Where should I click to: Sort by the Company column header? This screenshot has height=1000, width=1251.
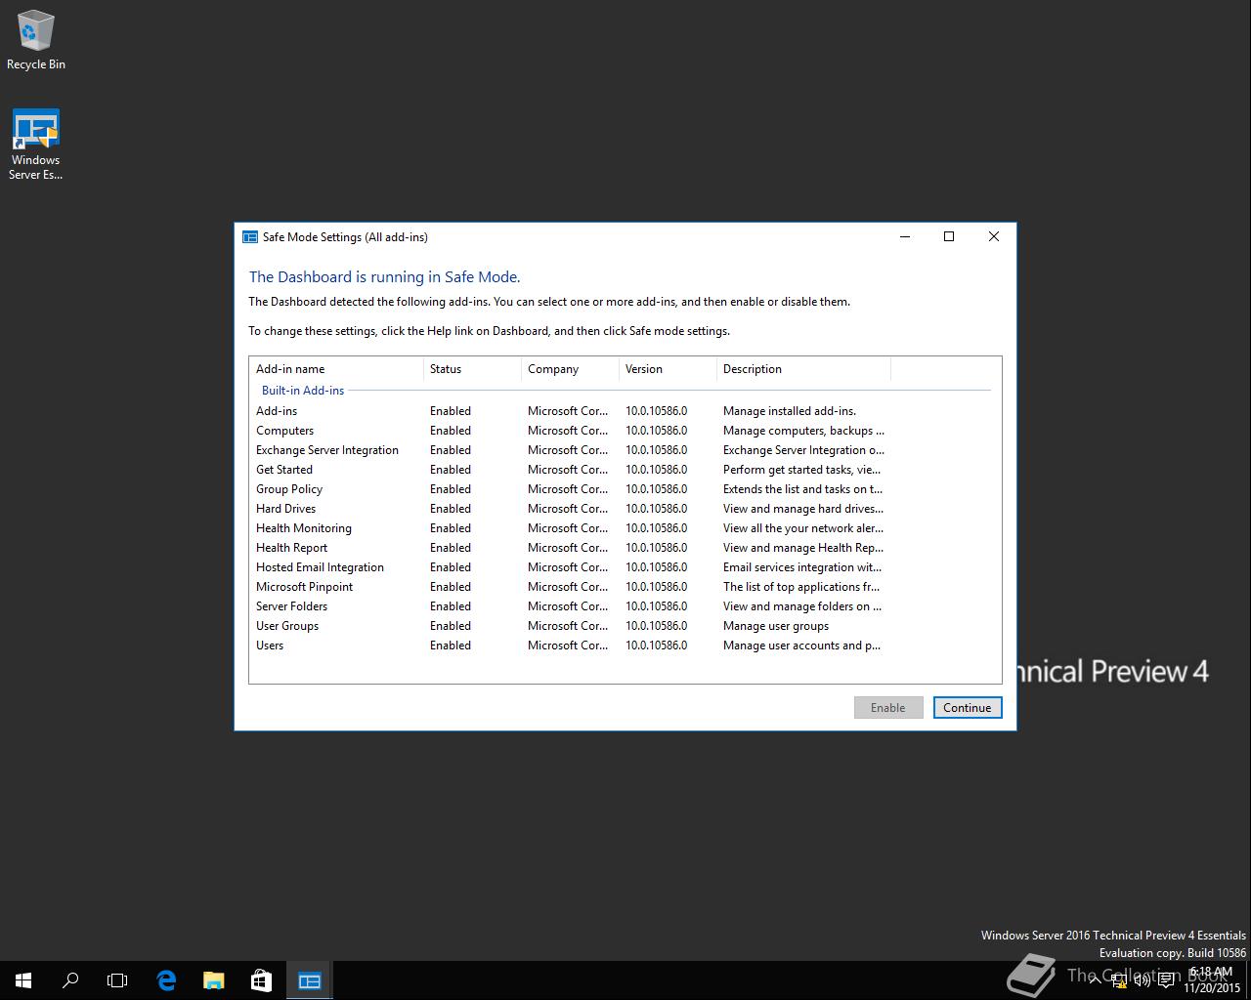click(x=571, y=369)
